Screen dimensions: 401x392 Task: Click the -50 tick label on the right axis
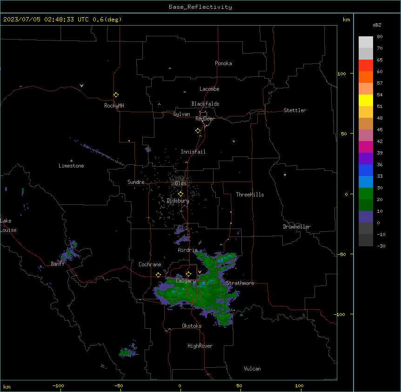pyautogui.click(x=341, y=254)
